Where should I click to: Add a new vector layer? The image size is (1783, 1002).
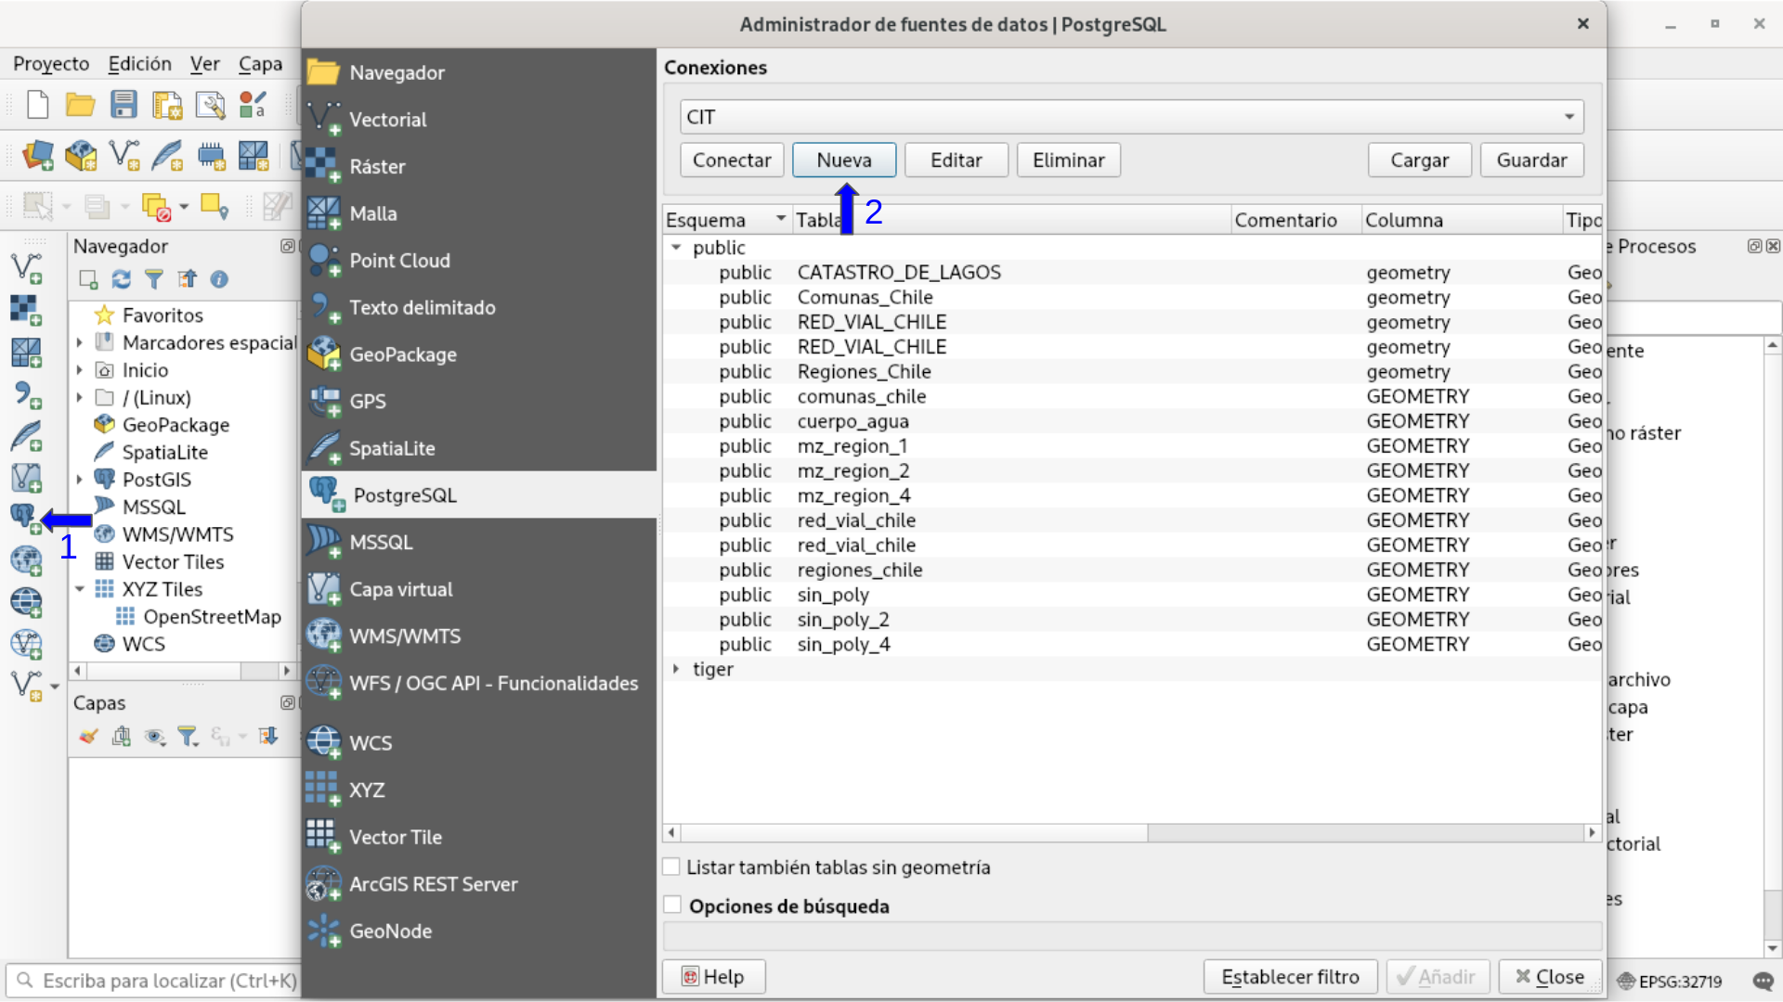(27, 269)
